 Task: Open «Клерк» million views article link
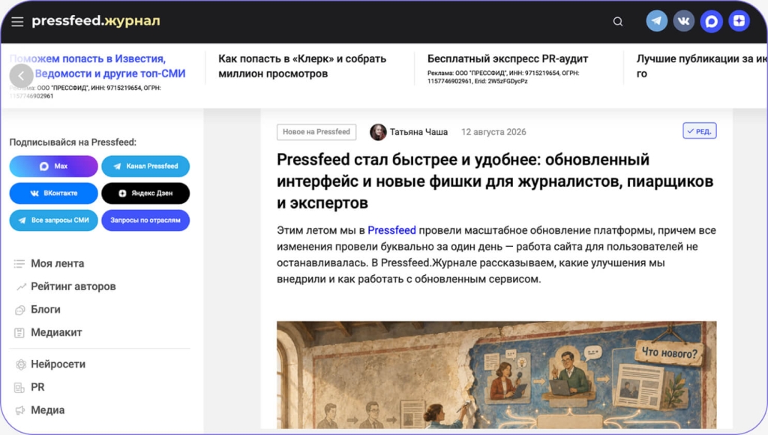302,66
